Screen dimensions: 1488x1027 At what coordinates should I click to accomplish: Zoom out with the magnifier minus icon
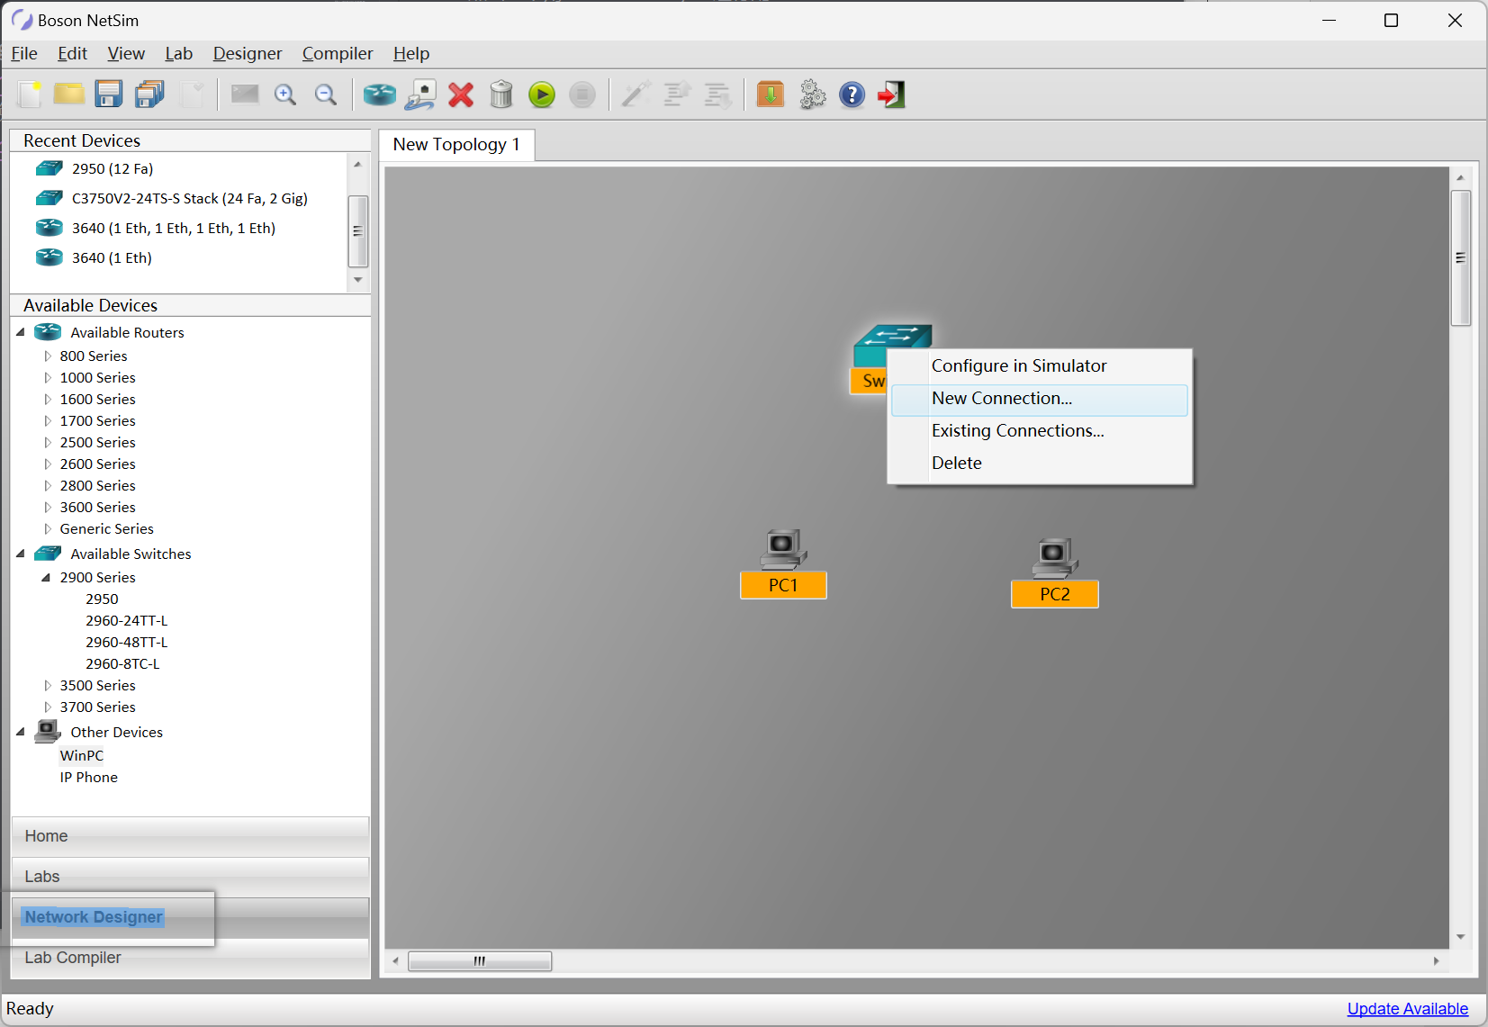326,95
